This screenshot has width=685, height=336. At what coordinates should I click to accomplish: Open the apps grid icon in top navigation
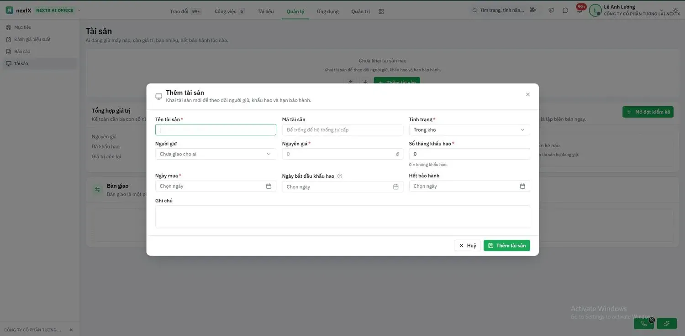[381, 11]
